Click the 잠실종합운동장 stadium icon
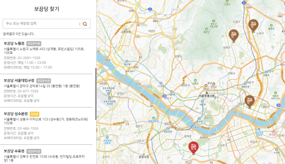The height and width of the screenshot is (164, 285). 259,129
